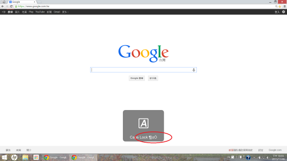Click the user avatar icon on the title bar
The width and height of the screenshot is (287, 161).
4,2
